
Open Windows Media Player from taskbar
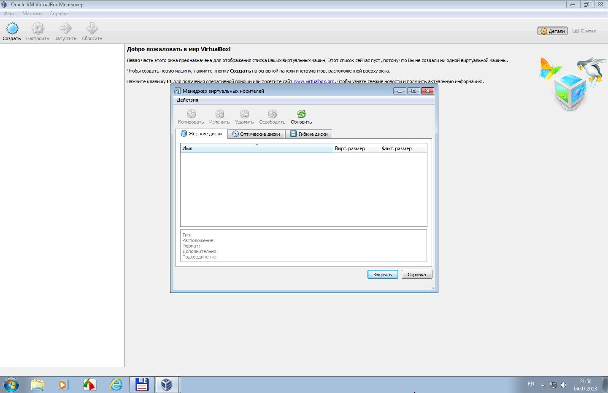(63, 385)
